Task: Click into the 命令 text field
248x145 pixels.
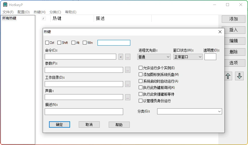Action: (x=80, y=57)
